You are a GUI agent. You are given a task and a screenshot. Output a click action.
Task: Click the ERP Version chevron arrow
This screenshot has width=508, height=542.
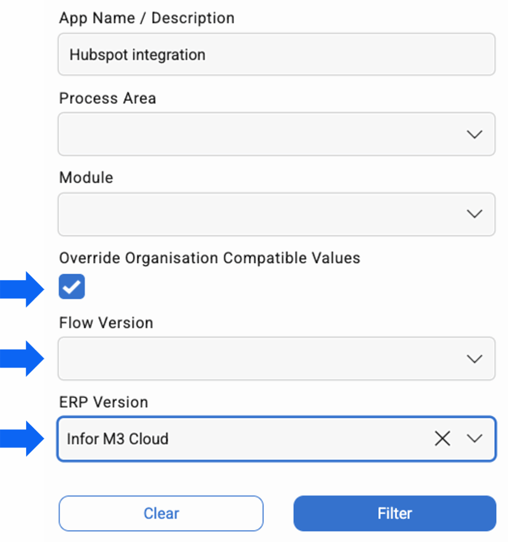[x=474, y=439]
